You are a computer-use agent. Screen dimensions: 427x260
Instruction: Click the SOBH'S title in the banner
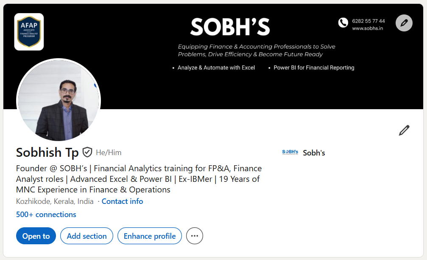point(230,26)
